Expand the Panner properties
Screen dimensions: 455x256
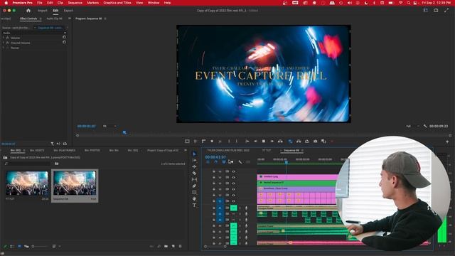click(x=4, y=48)
